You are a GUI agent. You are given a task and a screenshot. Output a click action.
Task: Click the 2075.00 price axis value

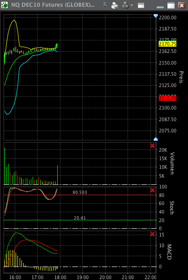(168, 131)
